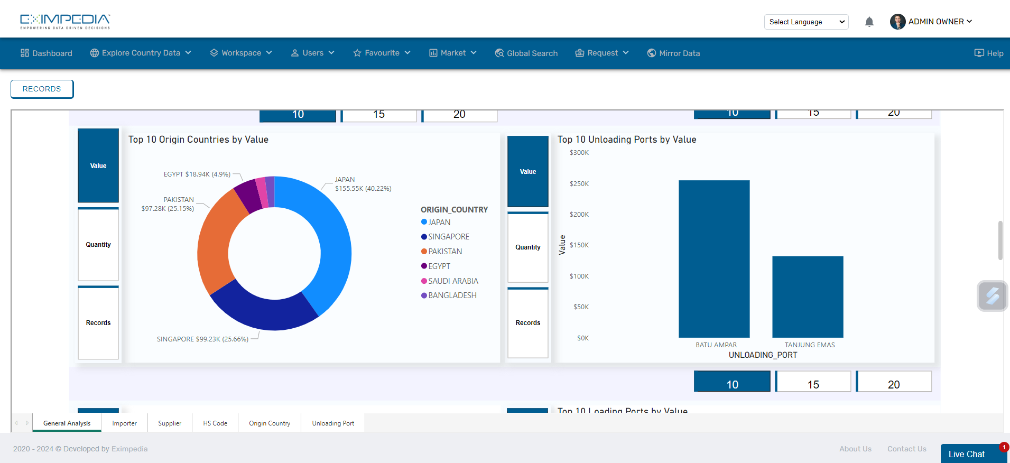Choose top 10 below Unloading Ports chart
The image size is (1010, 463).
click(x=732, y=382)
